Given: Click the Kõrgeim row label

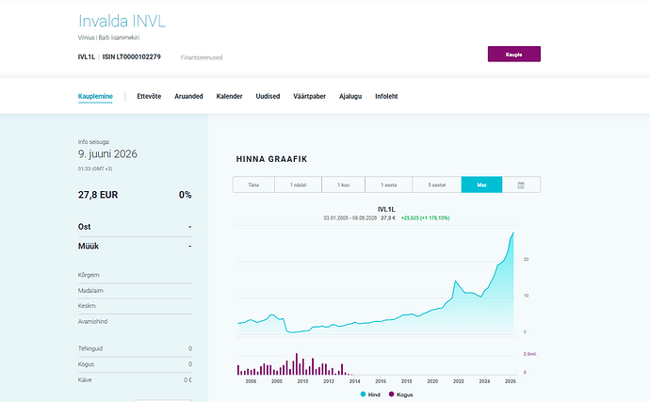Looking at the screenshot, I should click(x=89, y=275).
